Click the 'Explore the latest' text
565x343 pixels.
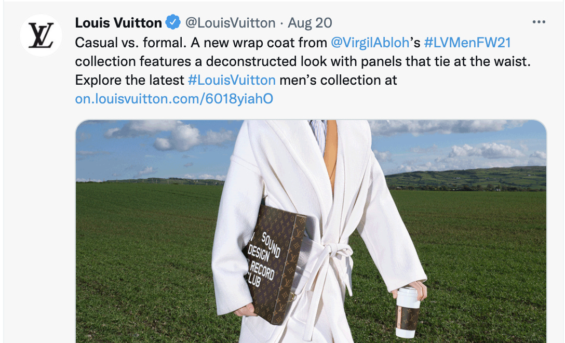(130, 80)
